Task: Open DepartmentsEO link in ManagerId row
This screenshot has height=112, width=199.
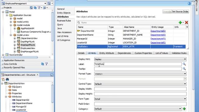Action: tap(158, 39)
